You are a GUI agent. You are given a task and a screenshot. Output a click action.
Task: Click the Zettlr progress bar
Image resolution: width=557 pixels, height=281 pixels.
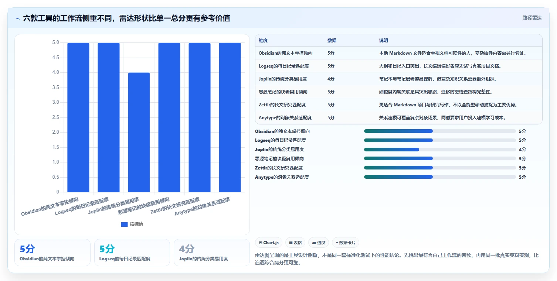(x=440, y=168)
